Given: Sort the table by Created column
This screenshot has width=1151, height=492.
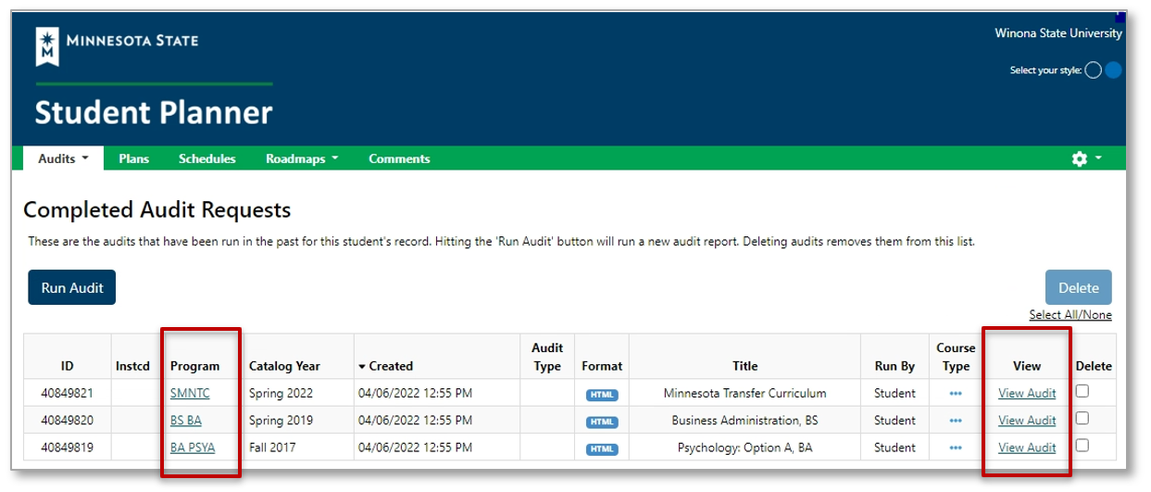Looking at the screenshot, I should pos(390,366).
